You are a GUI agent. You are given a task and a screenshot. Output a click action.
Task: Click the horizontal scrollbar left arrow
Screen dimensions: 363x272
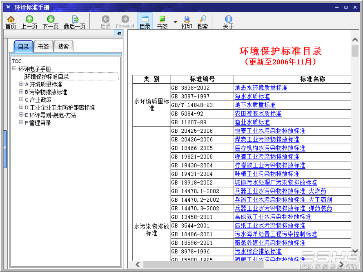click(138, 264)
